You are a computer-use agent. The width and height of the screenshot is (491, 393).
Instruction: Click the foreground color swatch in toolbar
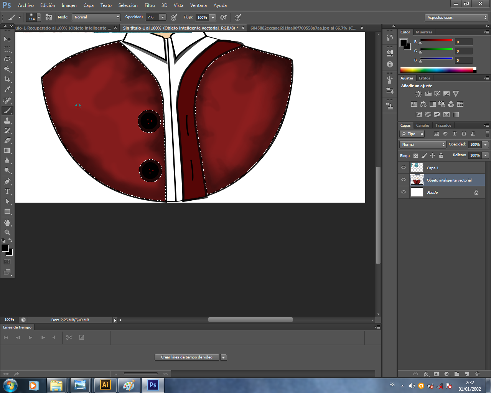point(5,248)
